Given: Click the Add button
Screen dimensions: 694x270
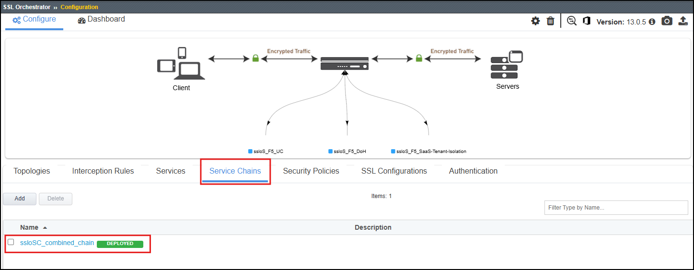Looking at the screenshot, I should [20, 199].
